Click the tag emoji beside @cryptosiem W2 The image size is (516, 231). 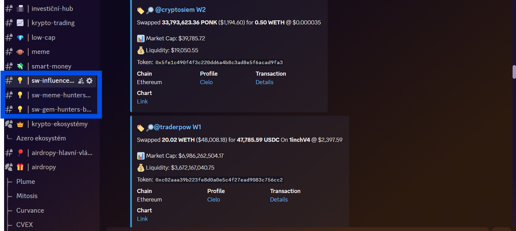[x=140, y=11]
